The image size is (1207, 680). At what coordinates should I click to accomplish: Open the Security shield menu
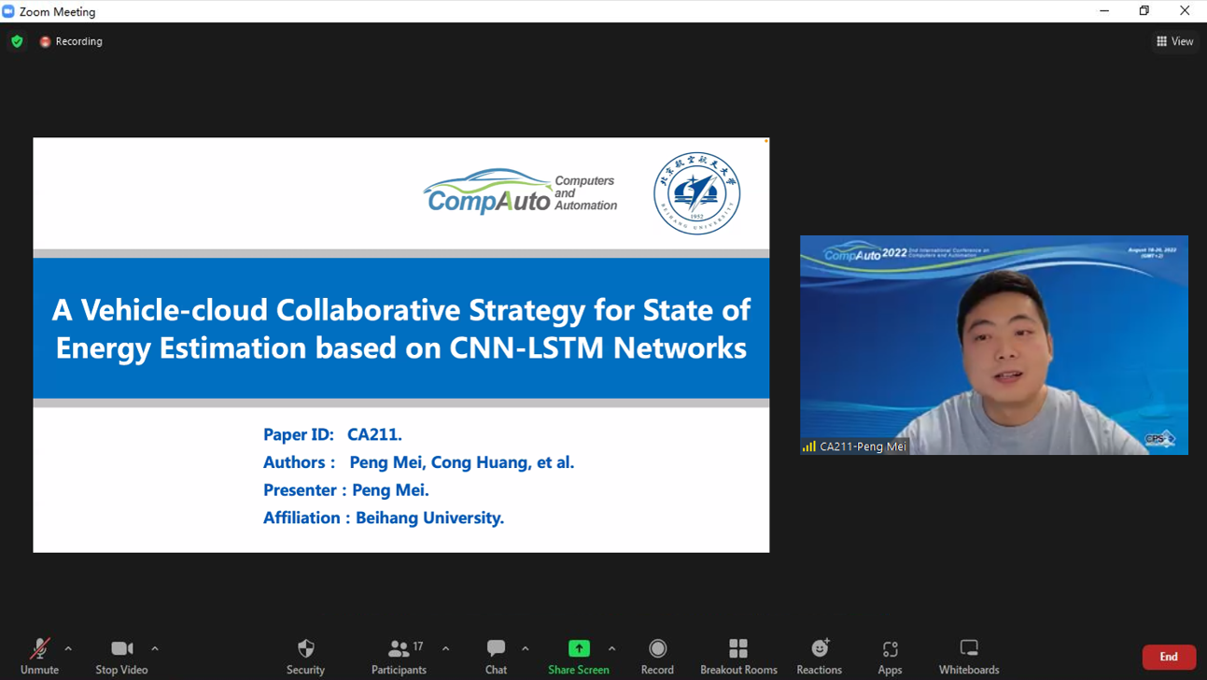(x=305, y=656)
